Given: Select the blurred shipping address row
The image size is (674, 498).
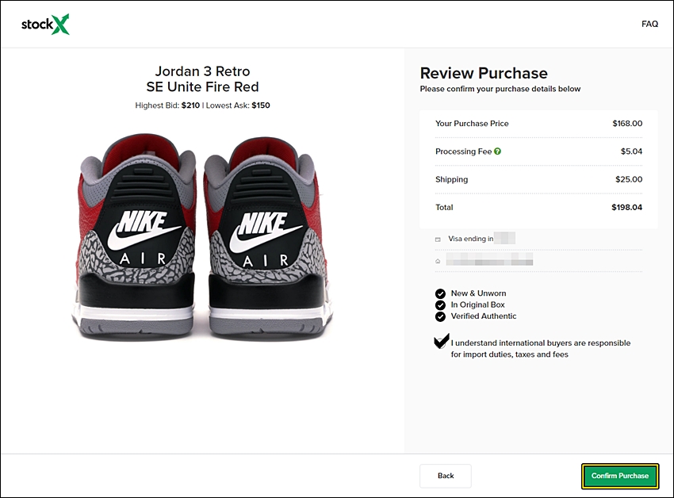Looking at the screenshot, I should tap(538, 260).
